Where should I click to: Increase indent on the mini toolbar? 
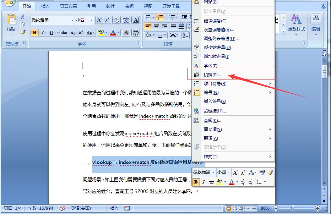(x=251, y=182)
